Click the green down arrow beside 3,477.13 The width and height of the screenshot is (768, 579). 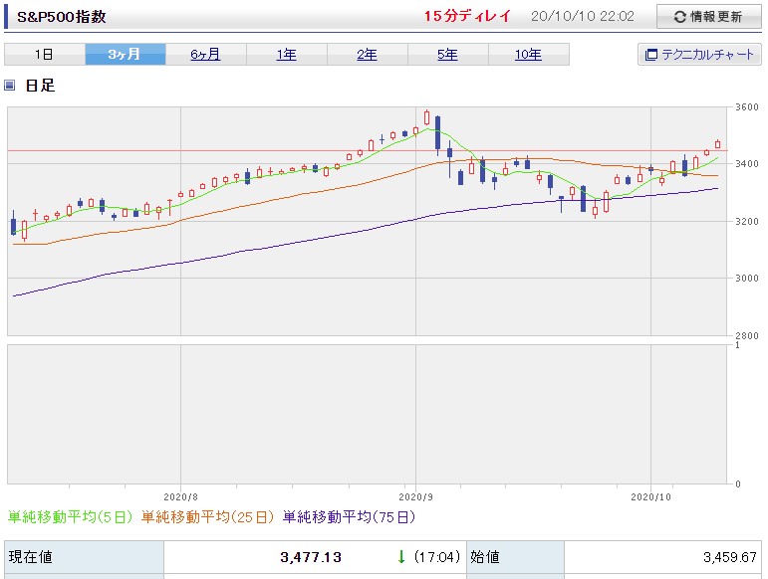[401, 556]
